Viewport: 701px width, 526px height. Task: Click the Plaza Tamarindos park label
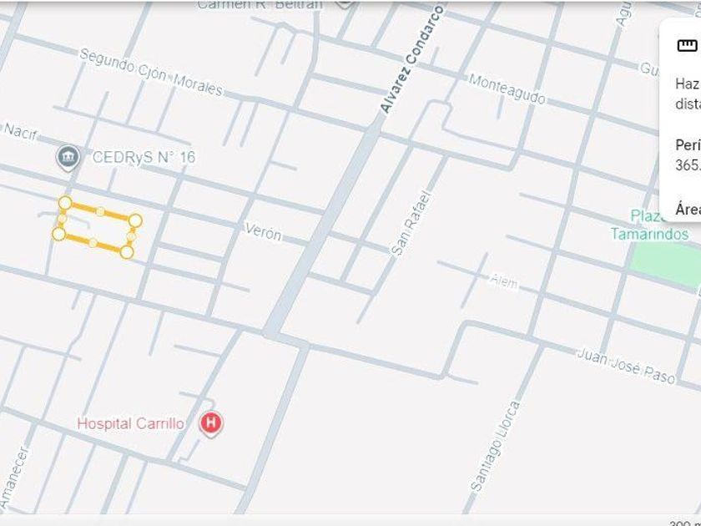651,225
